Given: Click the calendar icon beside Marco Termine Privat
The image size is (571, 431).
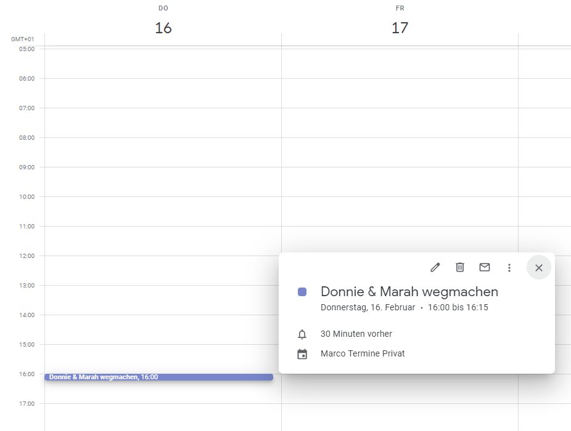Looking at the screenshot, I should (x=302, y=354).
